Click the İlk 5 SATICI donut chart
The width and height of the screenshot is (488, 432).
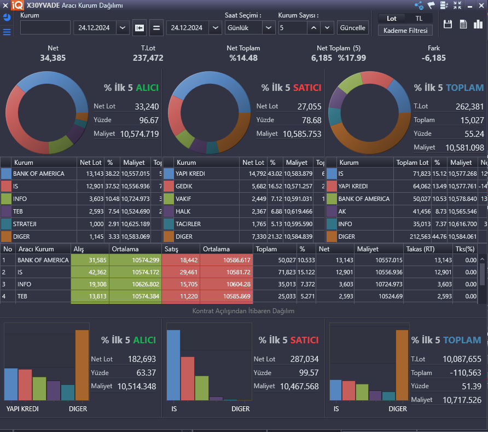click(x=210, y=112)
